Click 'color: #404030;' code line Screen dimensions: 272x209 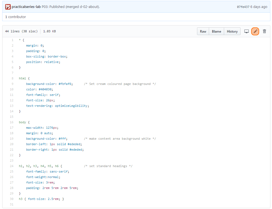click(x=40, y=89)
